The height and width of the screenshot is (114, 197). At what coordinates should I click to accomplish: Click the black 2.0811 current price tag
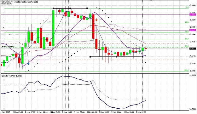(193, 48)
